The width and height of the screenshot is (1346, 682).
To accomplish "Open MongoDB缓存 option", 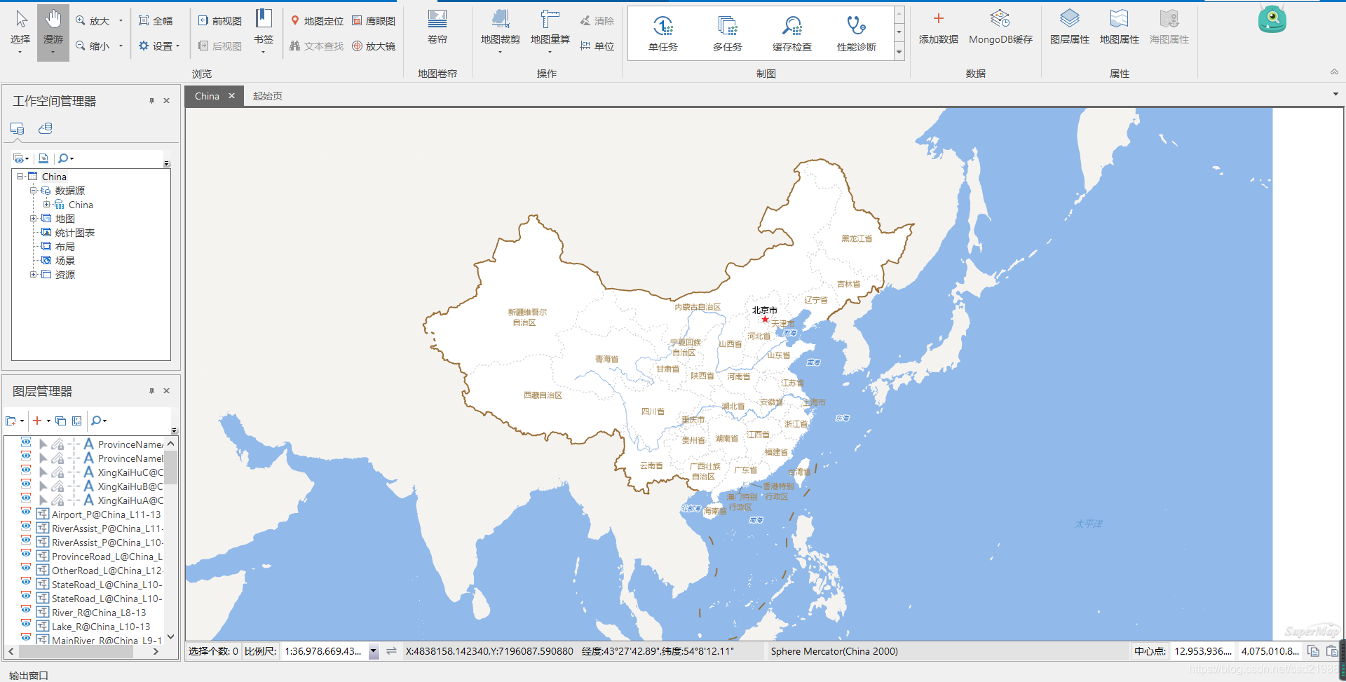I will (1000, 28).
